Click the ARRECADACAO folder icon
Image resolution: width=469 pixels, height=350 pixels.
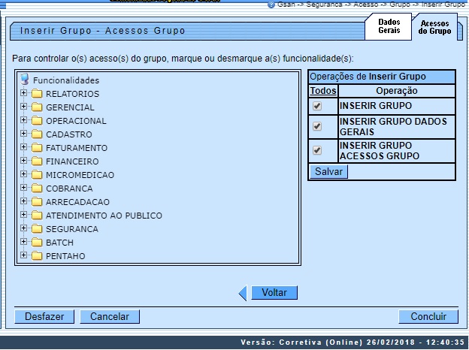pyautogui.click(x=37, y=202)
